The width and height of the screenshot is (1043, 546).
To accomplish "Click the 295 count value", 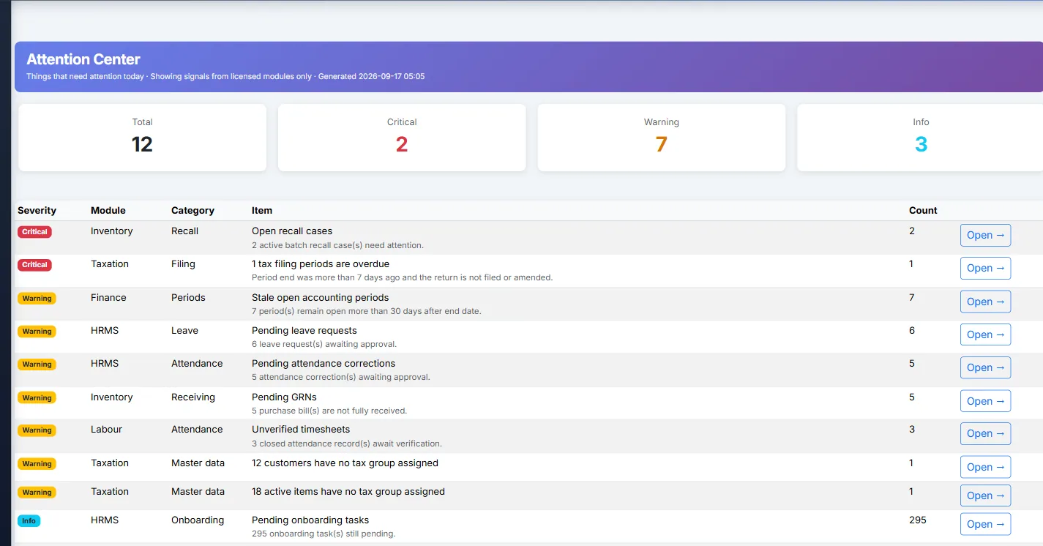I will point(918,520).
